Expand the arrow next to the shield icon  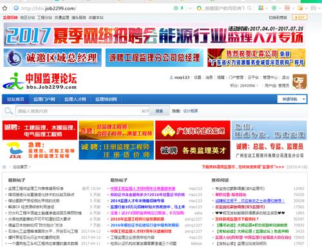point(279,8)
